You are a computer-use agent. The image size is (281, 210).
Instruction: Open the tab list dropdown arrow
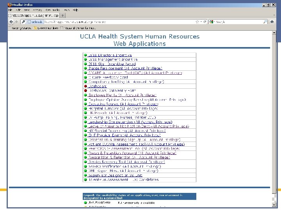274,15
